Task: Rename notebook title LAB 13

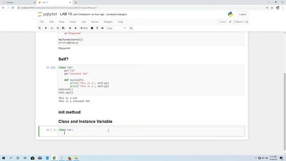Action: click(66, 14)
